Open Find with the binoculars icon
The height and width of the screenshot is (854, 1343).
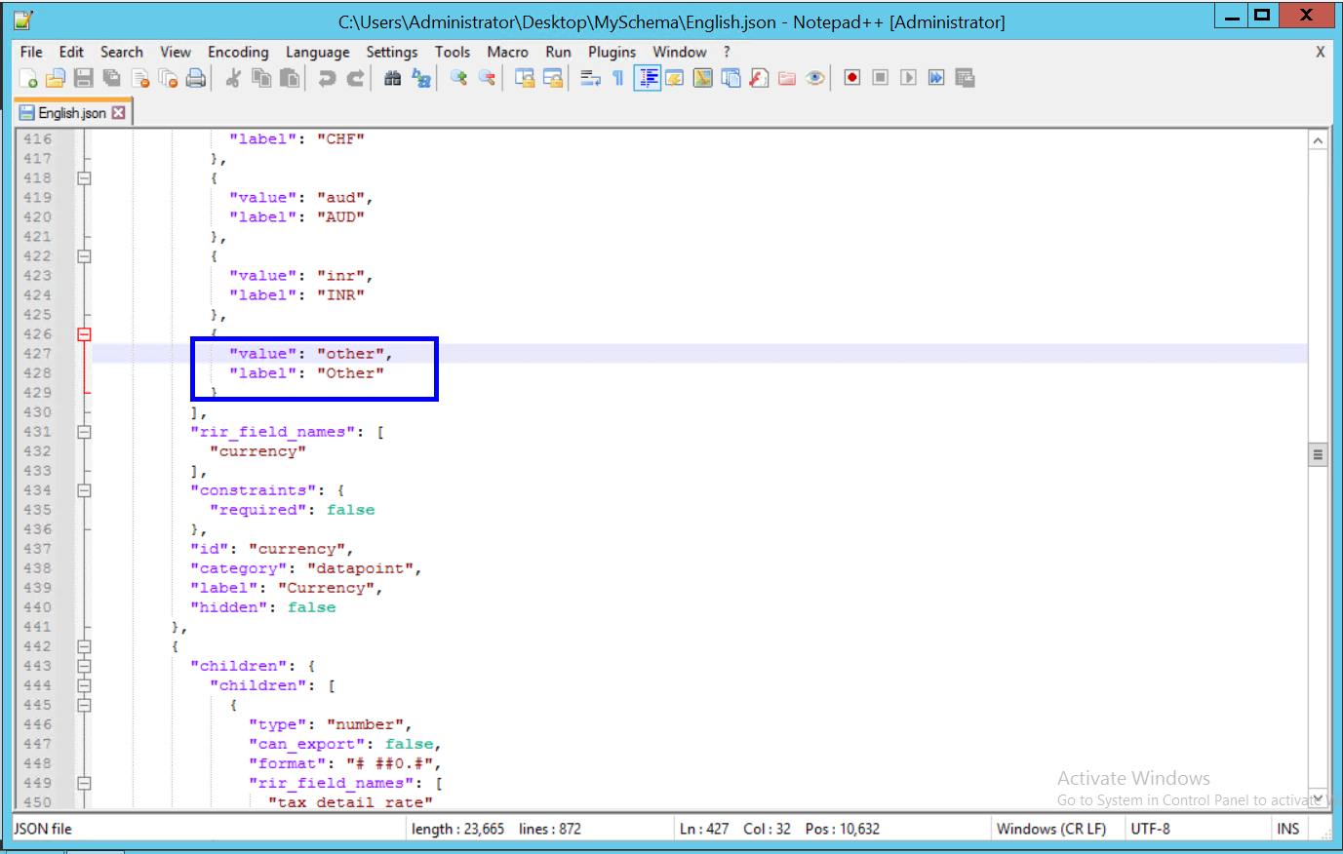(x=393, y=79)
